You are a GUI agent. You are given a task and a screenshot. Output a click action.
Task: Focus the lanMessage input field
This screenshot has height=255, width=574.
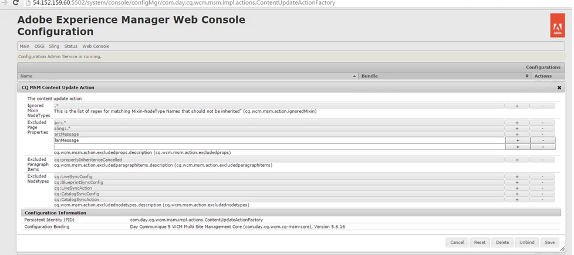pos(279,140)
